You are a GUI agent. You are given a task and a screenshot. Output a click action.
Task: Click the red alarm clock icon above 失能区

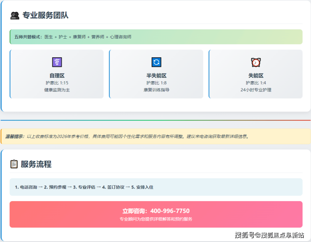point(256,62)
